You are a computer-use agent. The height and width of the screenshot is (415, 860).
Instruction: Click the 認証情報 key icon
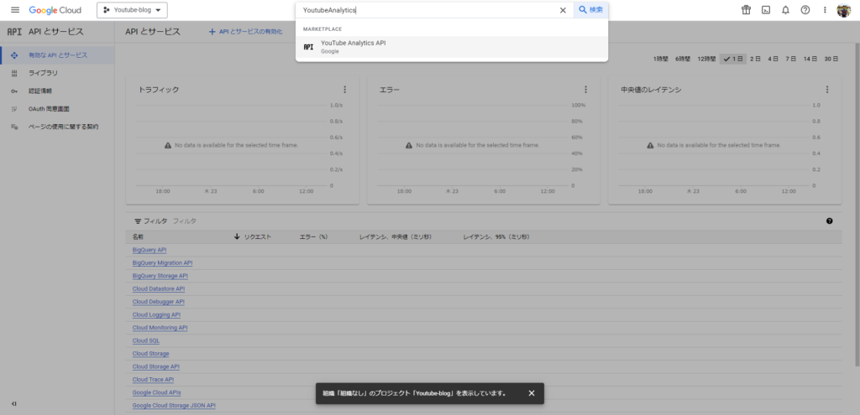click(14, 91)
